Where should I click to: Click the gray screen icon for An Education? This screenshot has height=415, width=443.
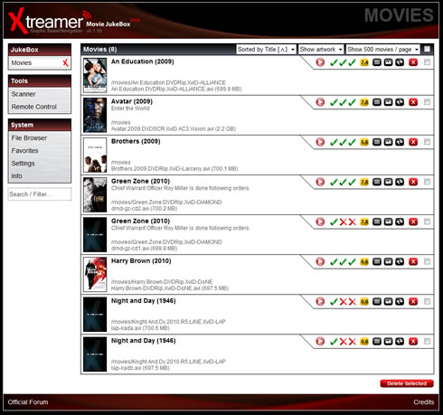[377, 62]
